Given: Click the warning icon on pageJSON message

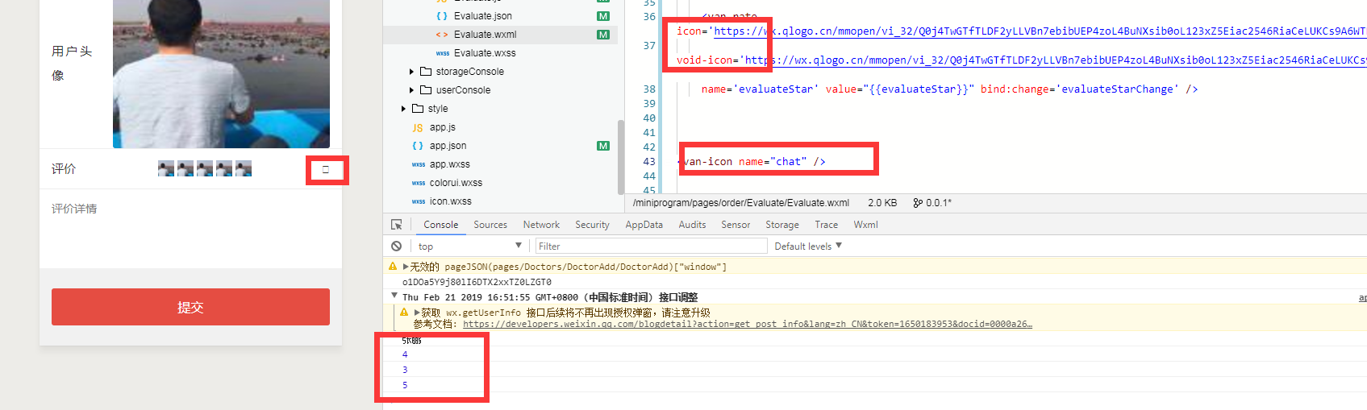Looking at the screenshot, I should click(x=393, y=266).
